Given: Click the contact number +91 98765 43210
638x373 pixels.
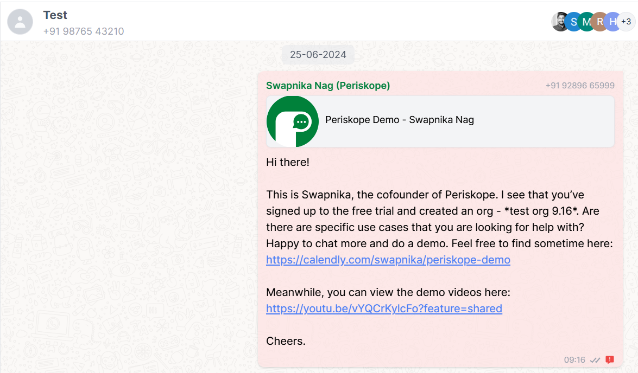Looking at the screenshot, I should point(84,31).
